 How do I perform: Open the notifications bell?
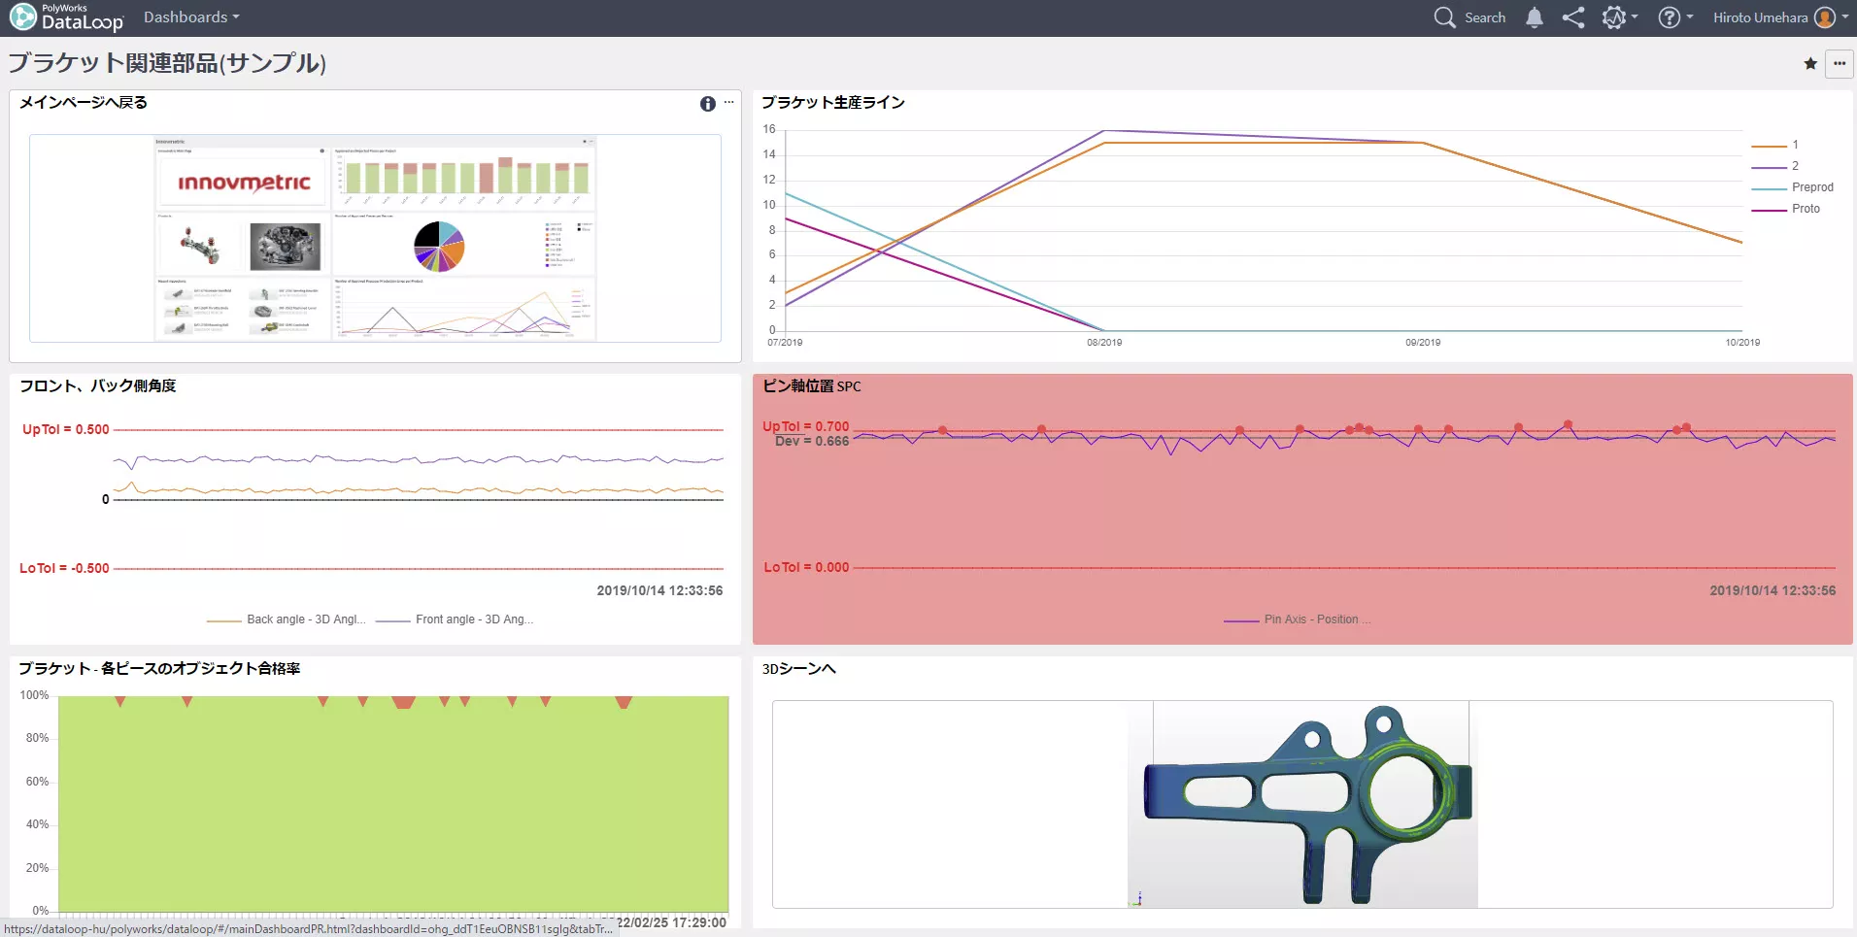(x=1535, y=17)
